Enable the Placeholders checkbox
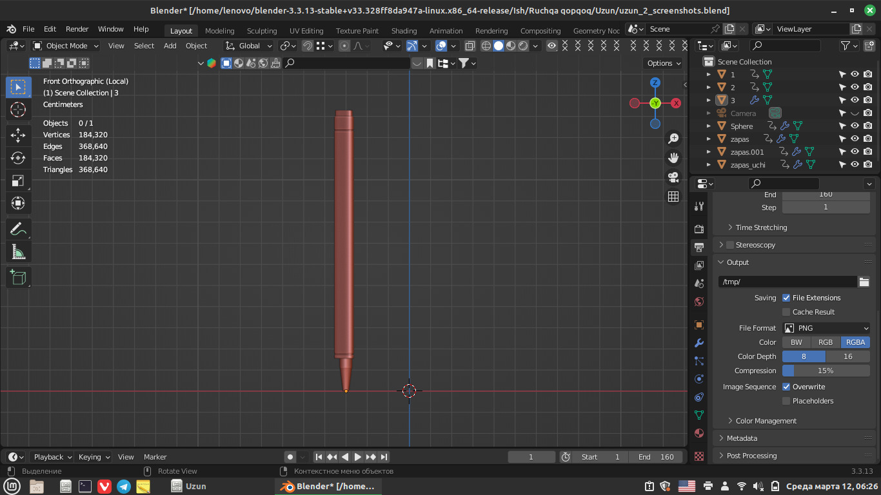Viewport: 881px width, 495px height. 786,401
